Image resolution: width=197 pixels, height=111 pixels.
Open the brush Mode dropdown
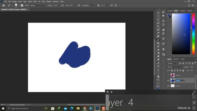(x=38, y=6)
